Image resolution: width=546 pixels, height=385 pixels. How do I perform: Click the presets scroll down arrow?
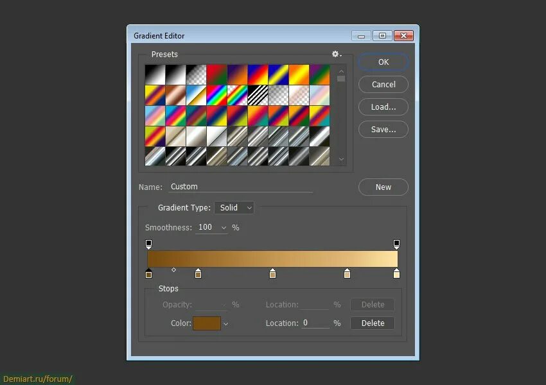[x=341, y=159]
